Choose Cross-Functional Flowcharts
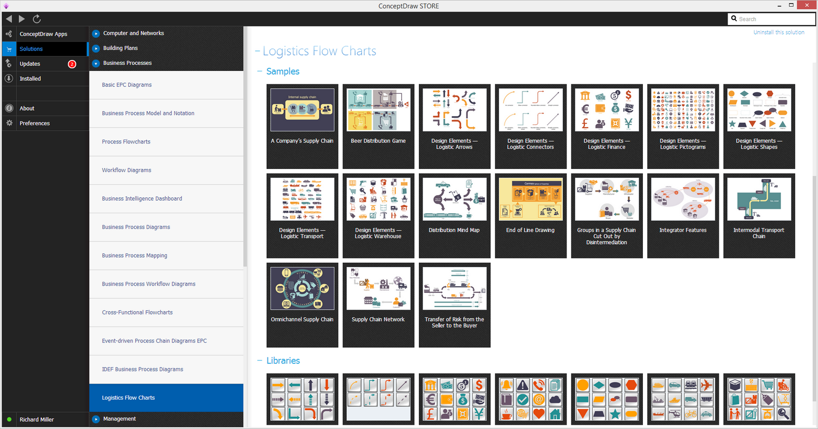818x429 pixels. pyautogui.click(x=166, y=312)
